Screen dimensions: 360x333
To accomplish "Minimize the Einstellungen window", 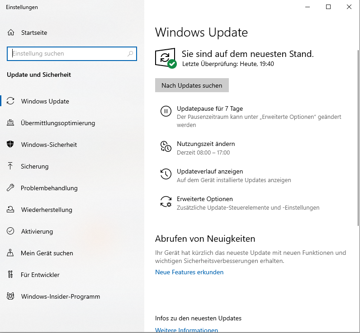I will click(x=308, y=7).
